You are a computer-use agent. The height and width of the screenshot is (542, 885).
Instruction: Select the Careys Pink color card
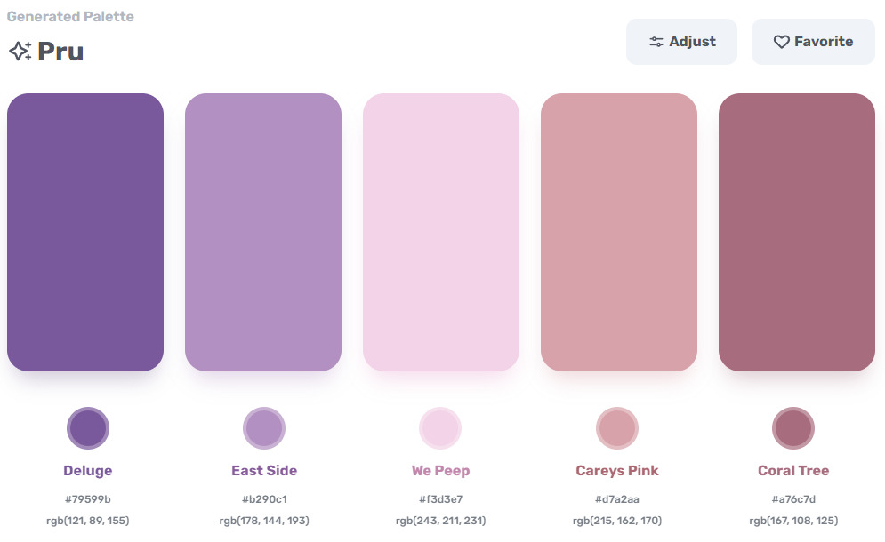pyautogui.click(x=618, y=231)
